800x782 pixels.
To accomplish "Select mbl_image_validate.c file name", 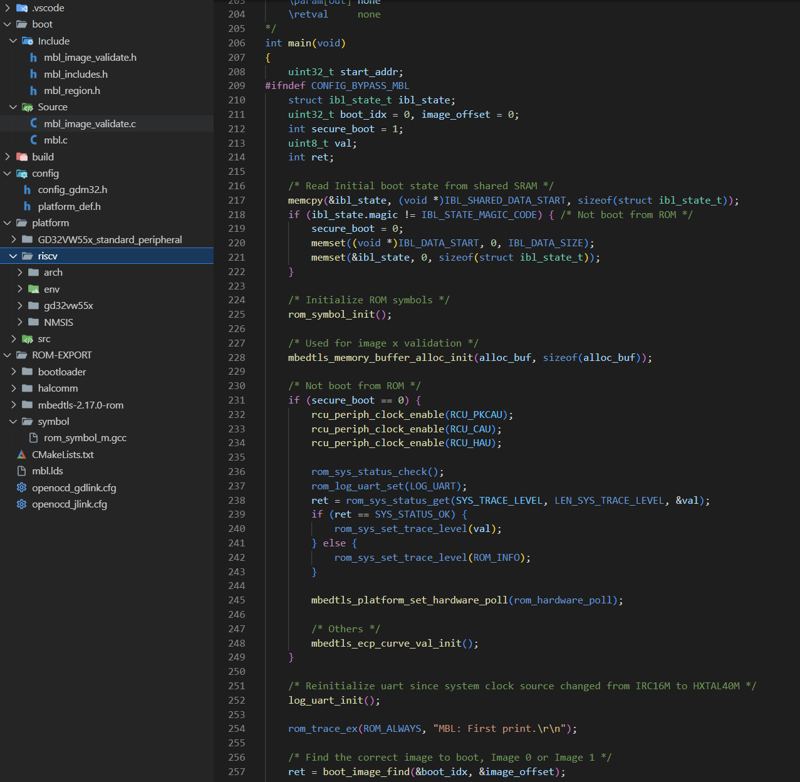I will pos(90,124).
